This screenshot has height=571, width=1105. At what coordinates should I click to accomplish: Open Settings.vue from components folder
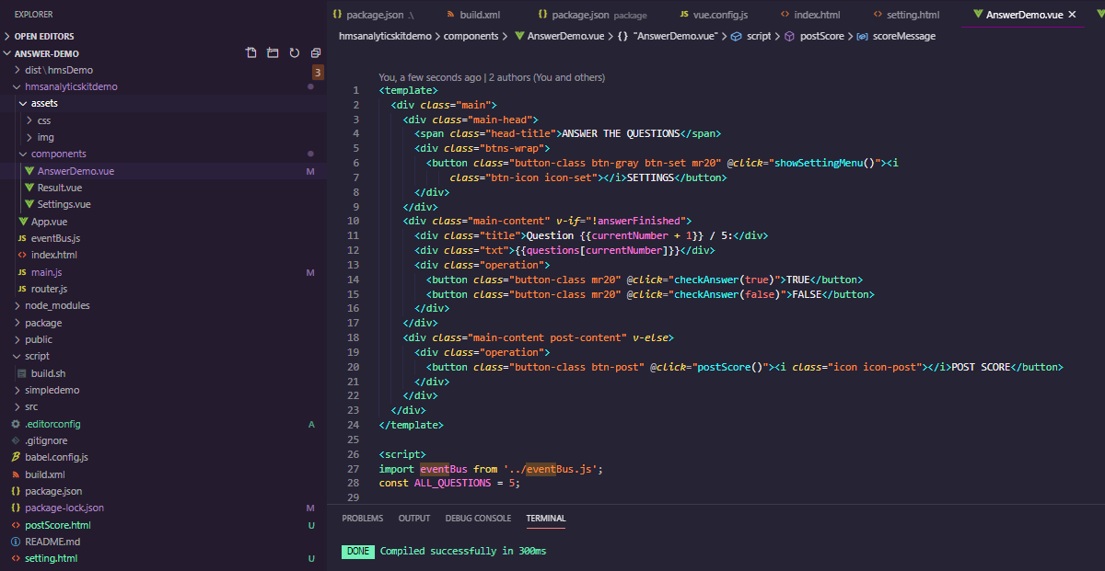click(64, 204)
